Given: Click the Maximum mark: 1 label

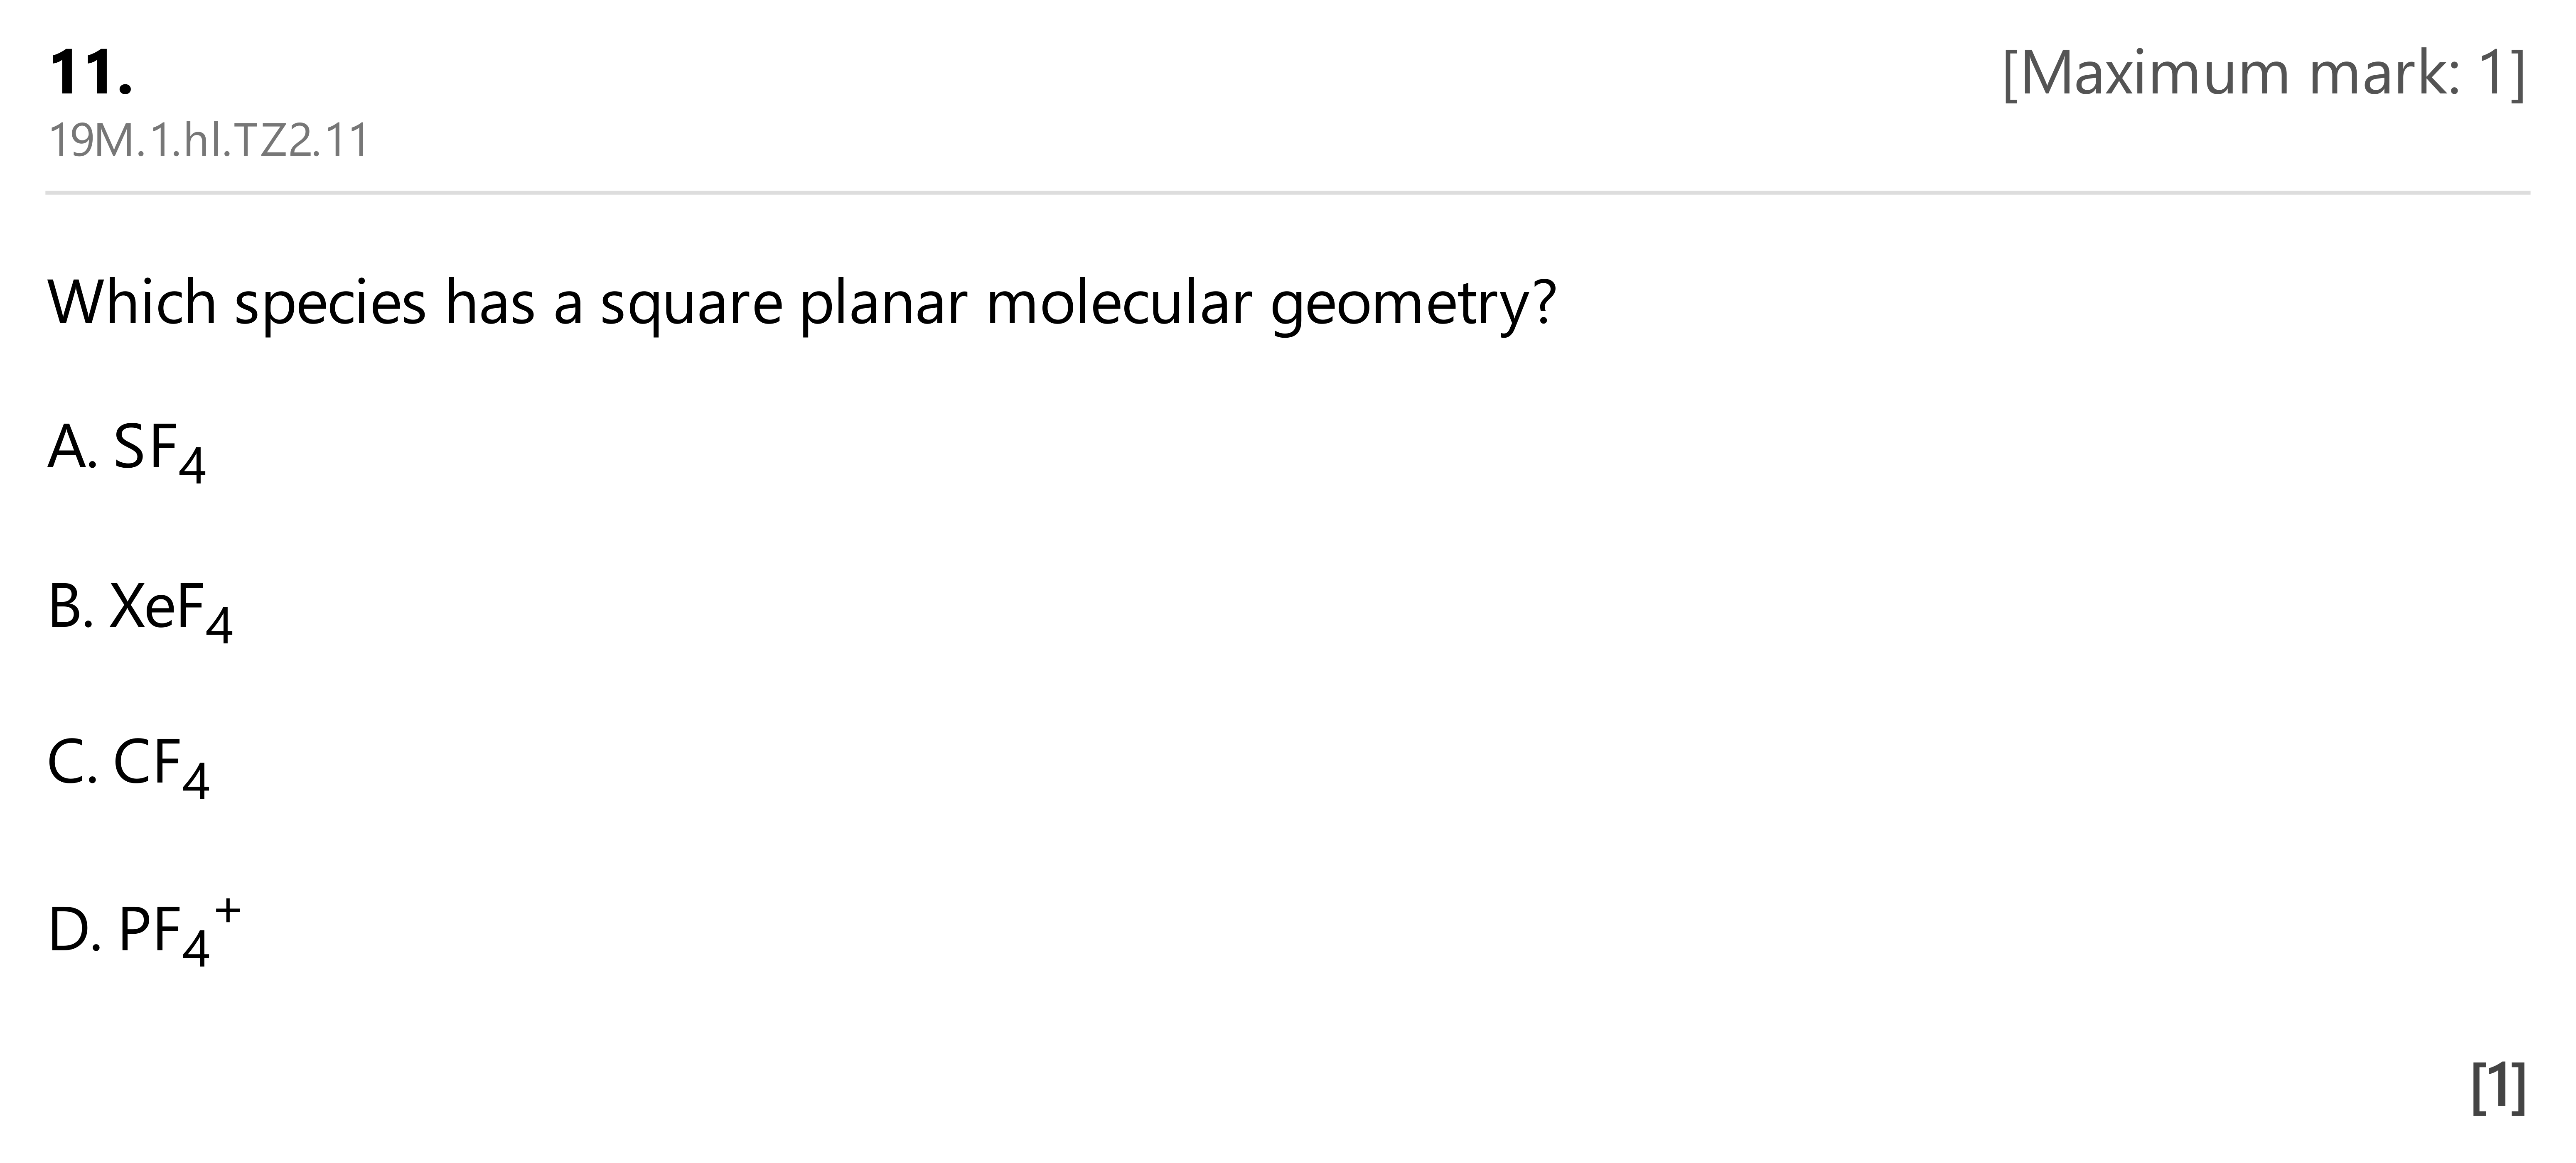Looking at the screenshot, I should 2264,73.
